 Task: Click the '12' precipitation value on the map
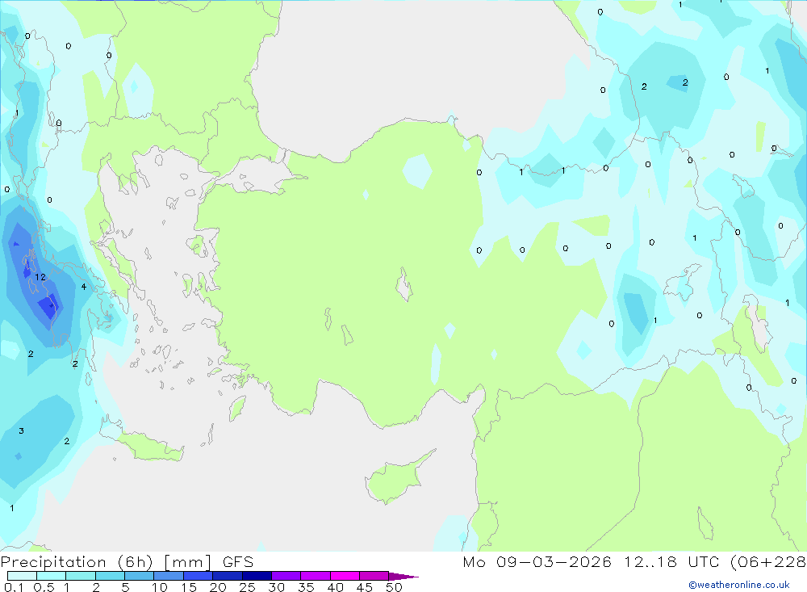click(x=40, y=277)
